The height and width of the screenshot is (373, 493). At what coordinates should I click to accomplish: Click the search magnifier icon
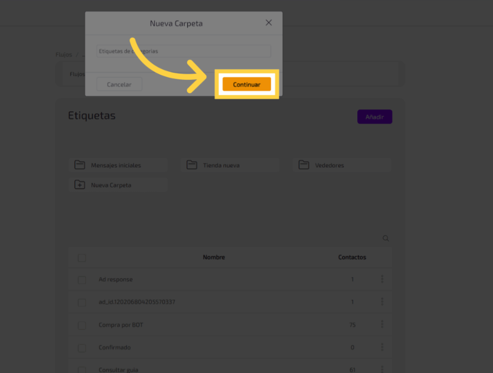point(386,238)
